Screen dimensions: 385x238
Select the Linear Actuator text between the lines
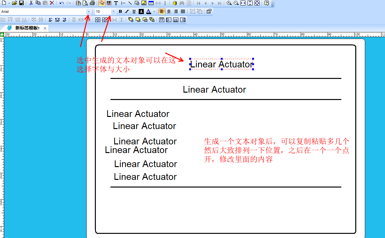pyautogui.click(x=214, y=89)
